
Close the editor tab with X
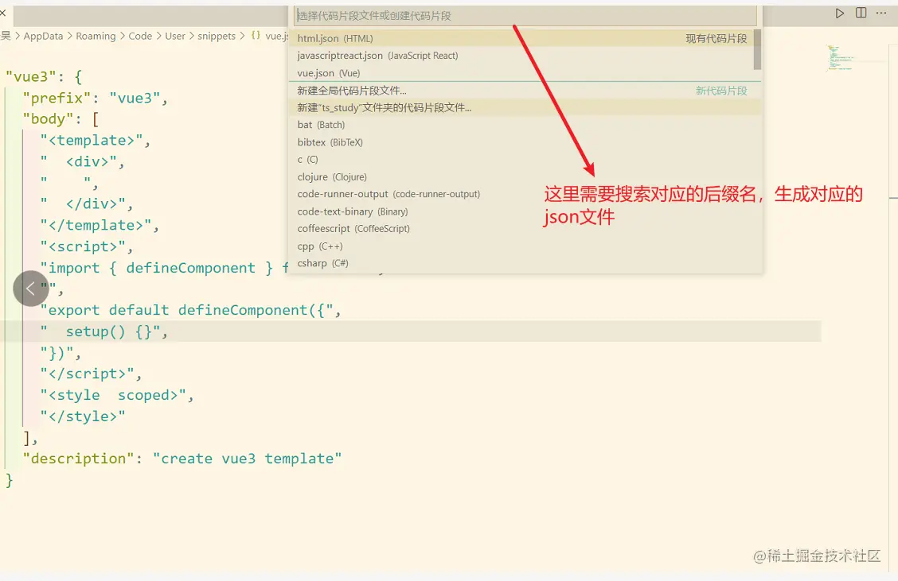tap(3, 13)
